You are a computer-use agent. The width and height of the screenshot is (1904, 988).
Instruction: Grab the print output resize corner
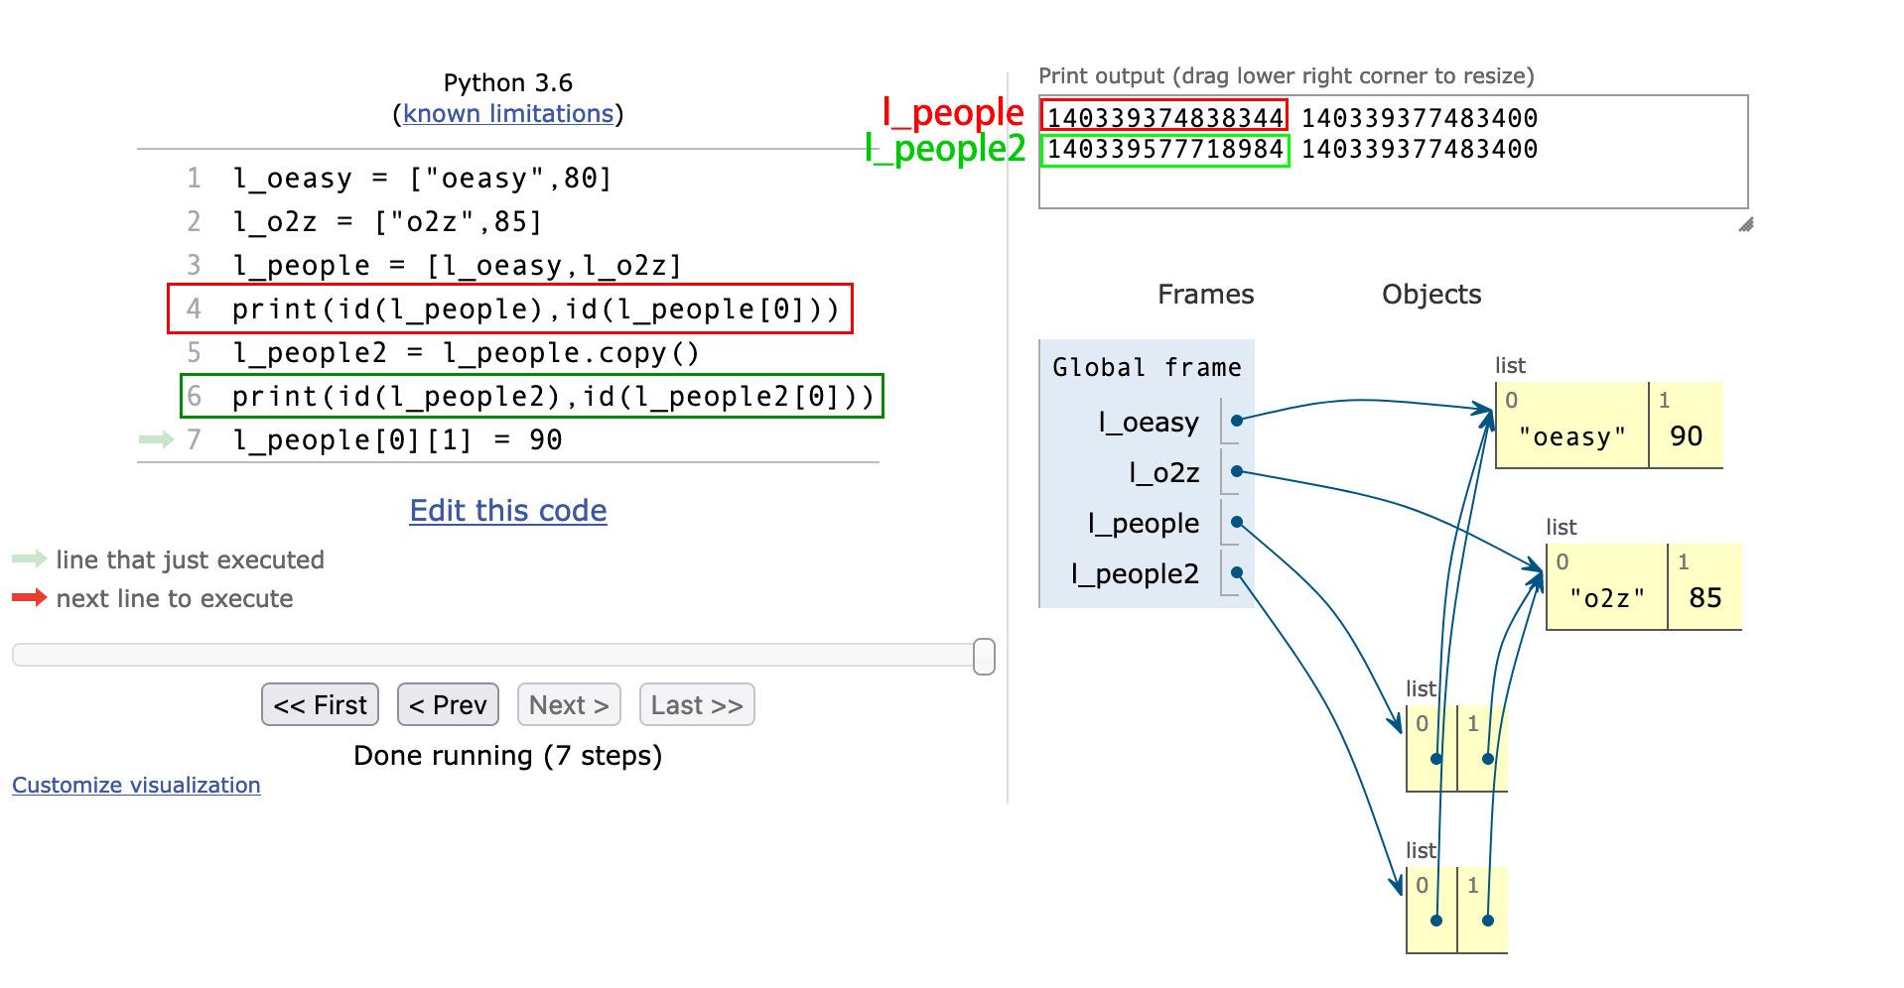point(1746,224)
